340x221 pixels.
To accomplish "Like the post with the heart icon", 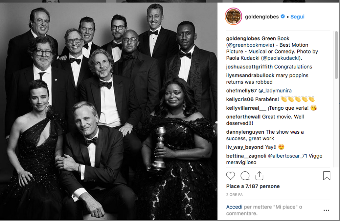I will [x=231, y=176].
